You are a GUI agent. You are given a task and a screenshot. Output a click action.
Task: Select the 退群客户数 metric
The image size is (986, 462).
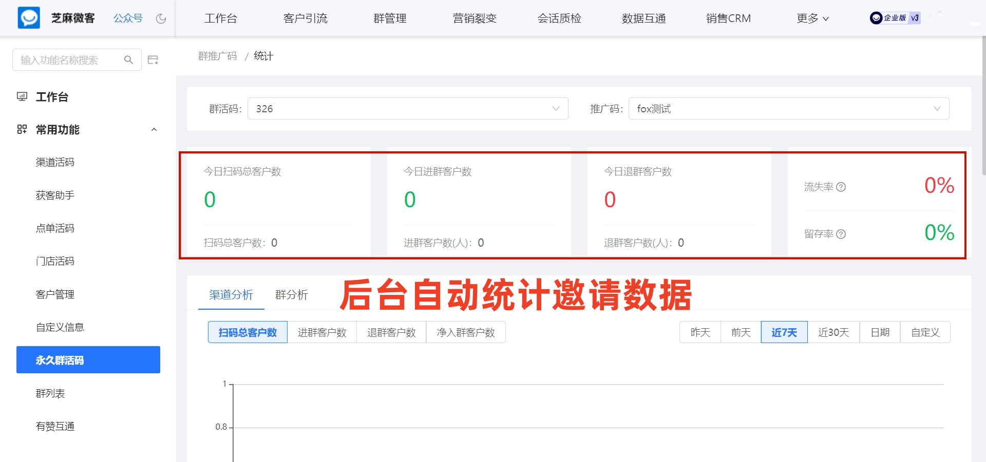pos(391,332)
